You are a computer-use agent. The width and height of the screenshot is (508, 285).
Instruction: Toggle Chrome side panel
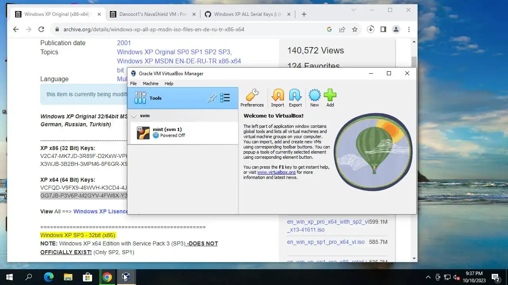tap(383, 29)
